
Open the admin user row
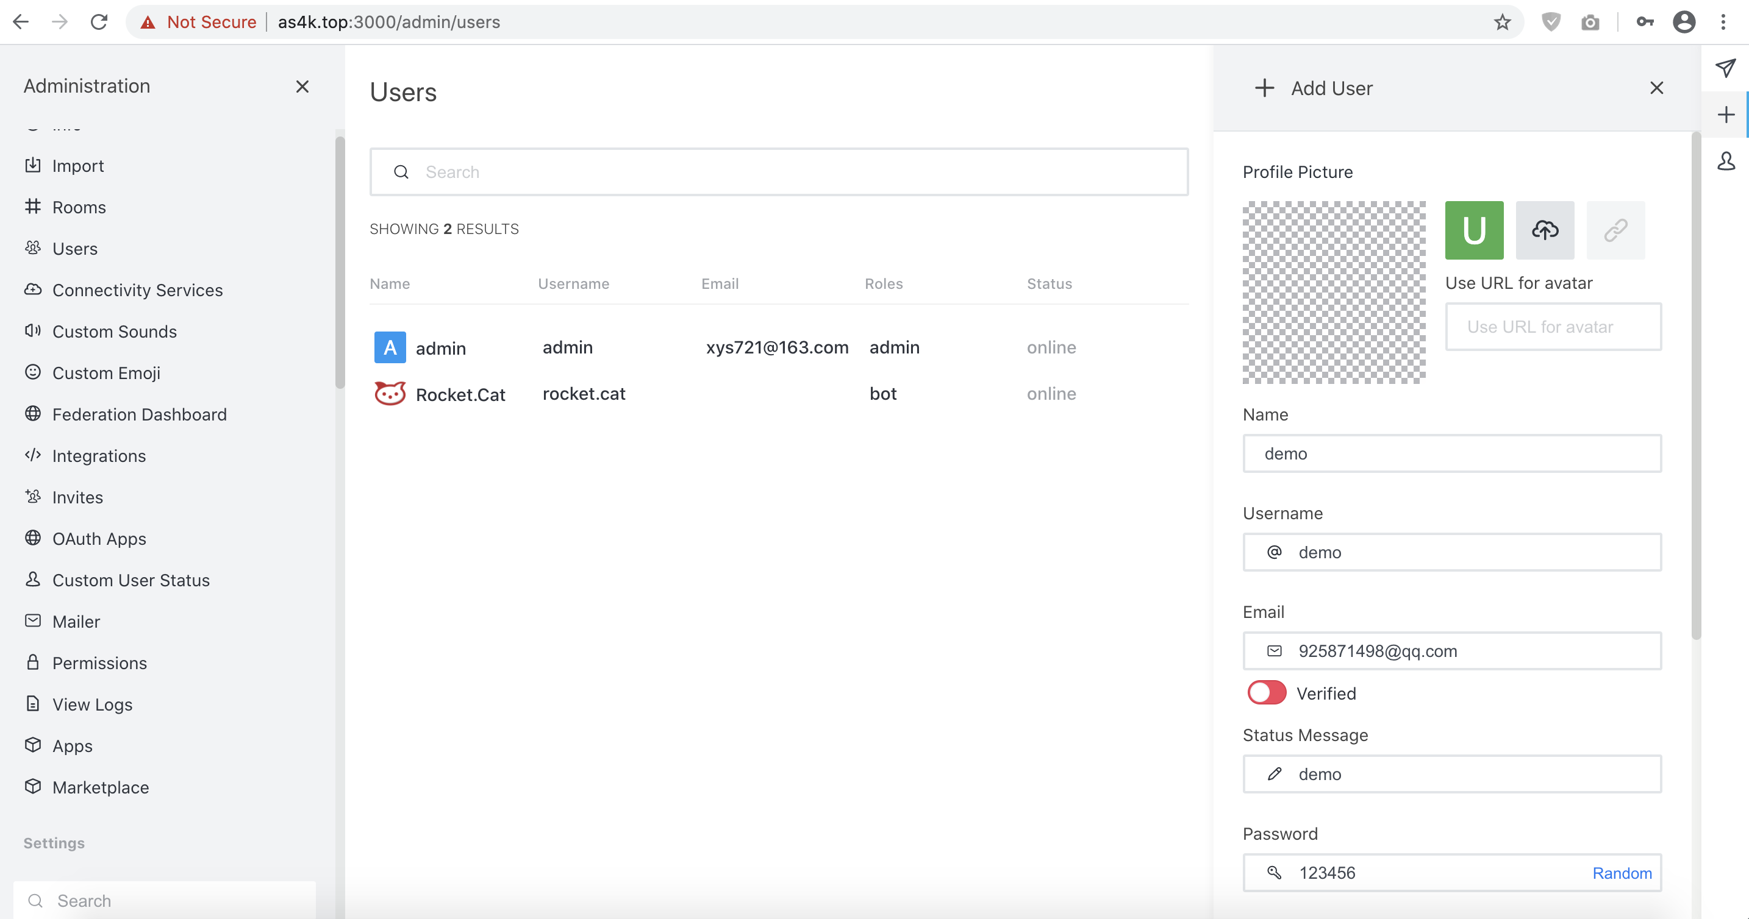[779, 347]
